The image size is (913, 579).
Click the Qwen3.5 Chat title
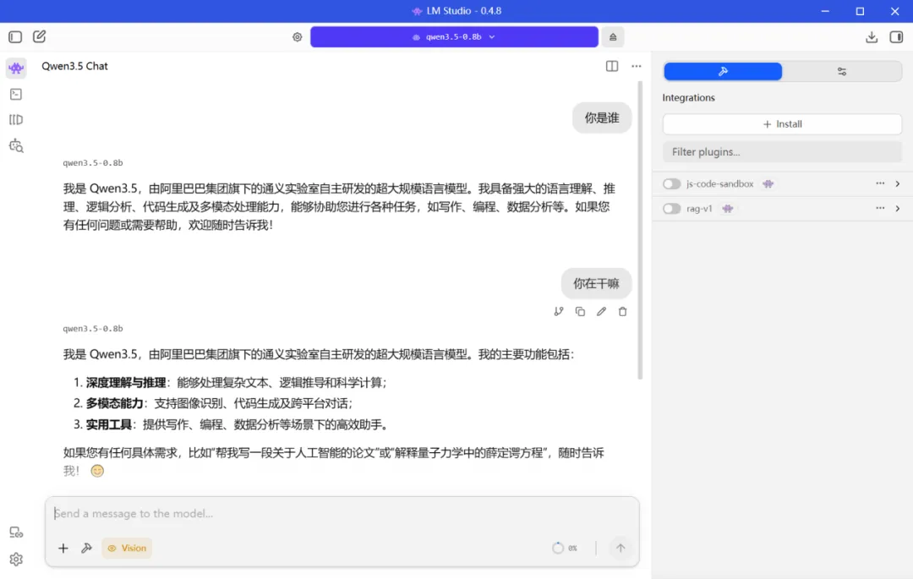(x=74, y=66)
